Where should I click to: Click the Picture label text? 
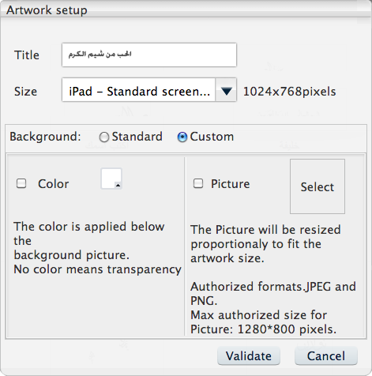point(231,184)
